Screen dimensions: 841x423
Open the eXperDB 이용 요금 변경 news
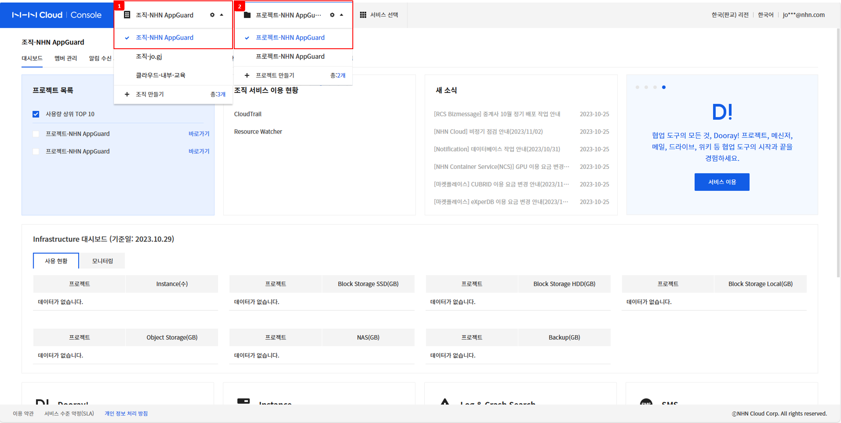pyautogui.click(x=501, y=202)
